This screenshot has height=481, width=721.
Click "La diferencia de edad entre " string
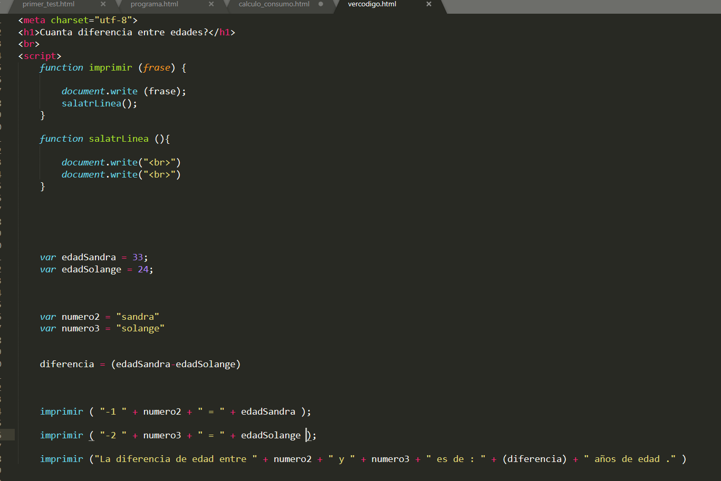click(176, 459)
